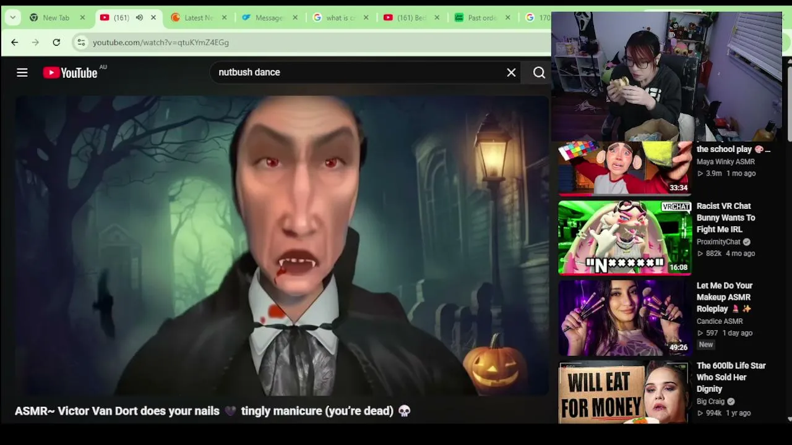Click the 'New' badge on Candice ASMR video

pos(706,345)
